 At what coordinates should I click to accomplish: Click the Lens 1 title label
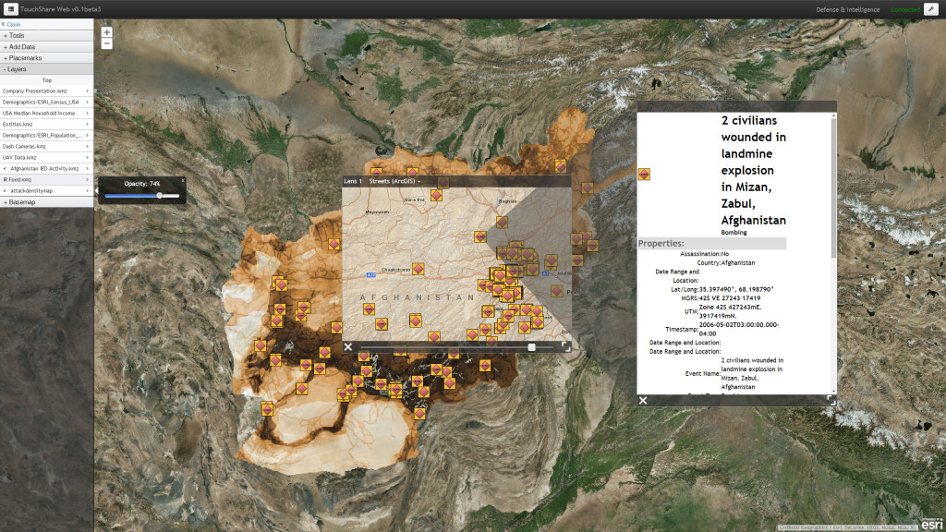point(352,181)
